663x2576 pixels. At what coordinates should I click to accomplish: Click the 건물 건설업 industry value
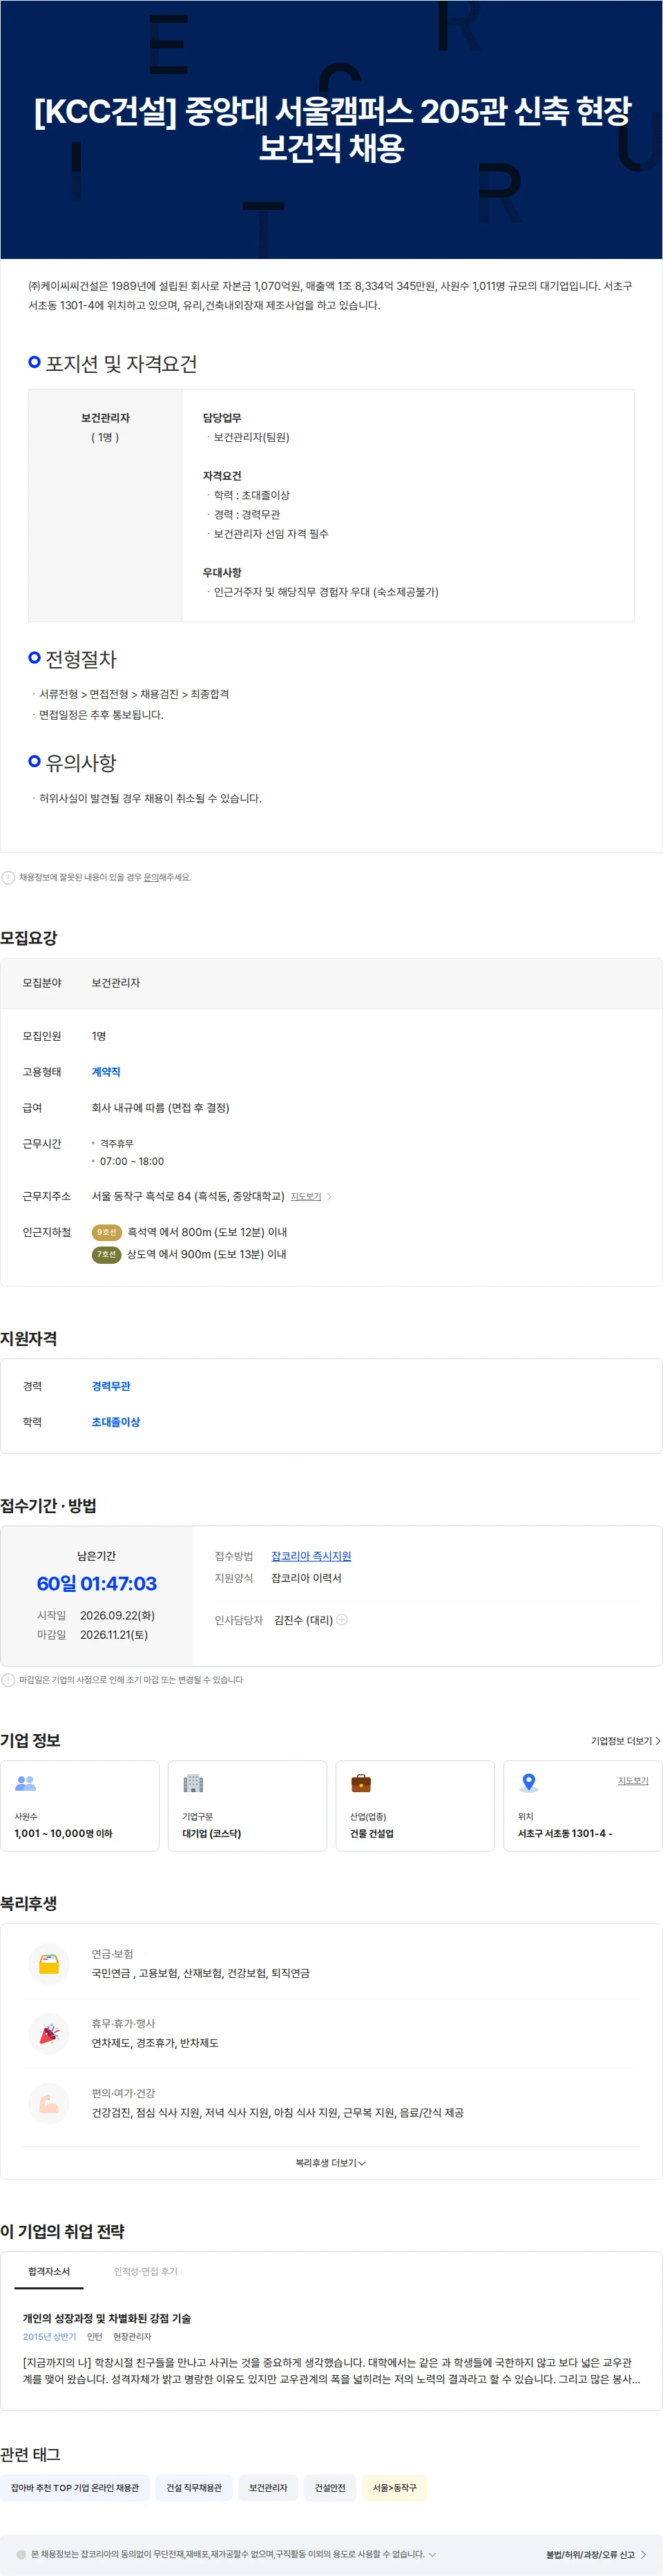click(x=372, y=1833)
